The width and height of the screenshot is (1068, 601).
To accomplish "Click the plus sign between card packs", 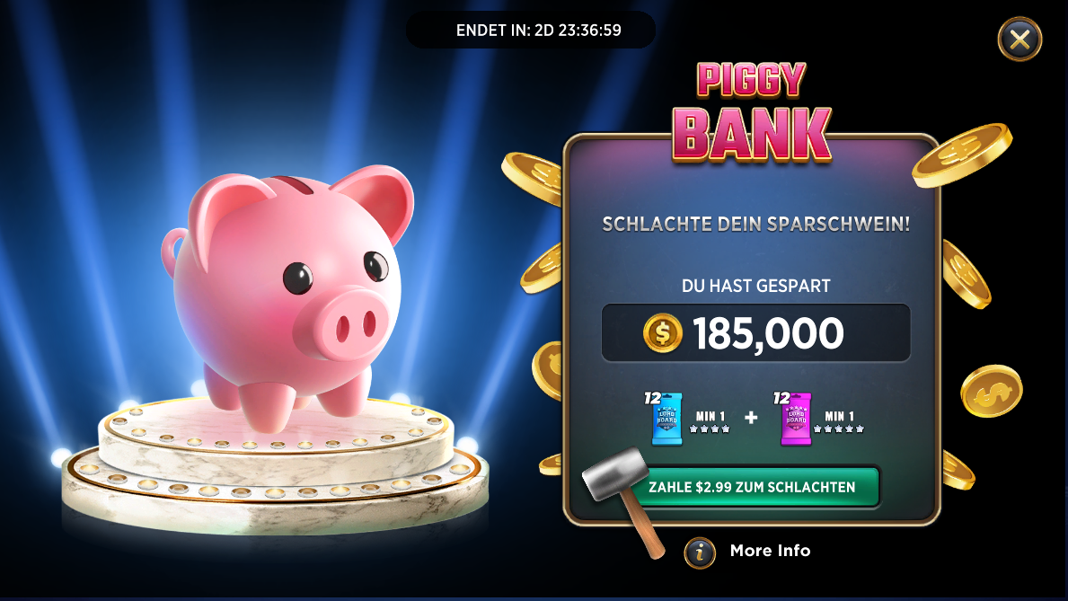I will (751, 417).
